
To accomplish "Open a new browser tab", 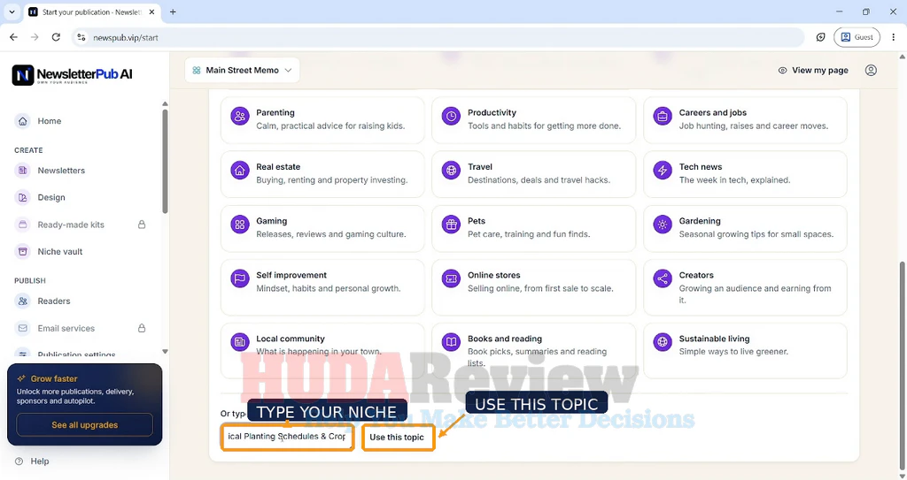I will 173,11.
